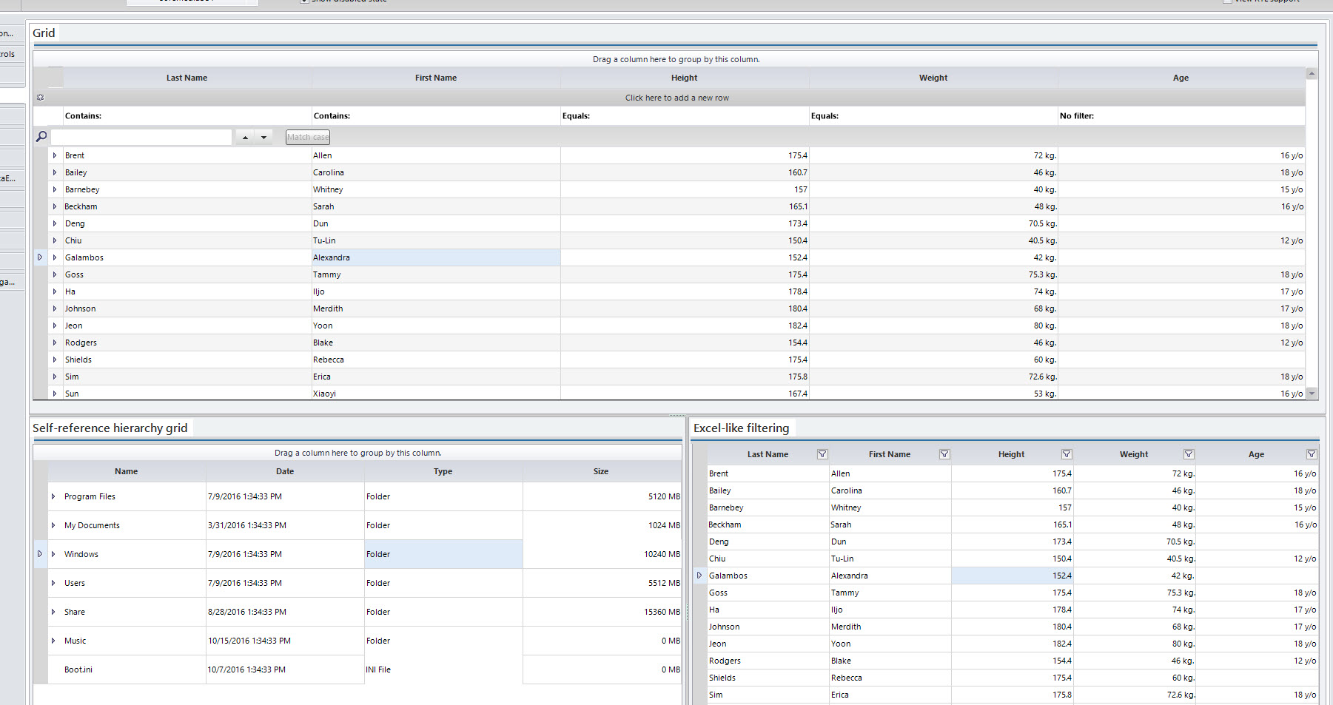Screen dimensions: 1333x705
Task: Expand the Rodgers row in the Grid
Action: coord(55,343)
